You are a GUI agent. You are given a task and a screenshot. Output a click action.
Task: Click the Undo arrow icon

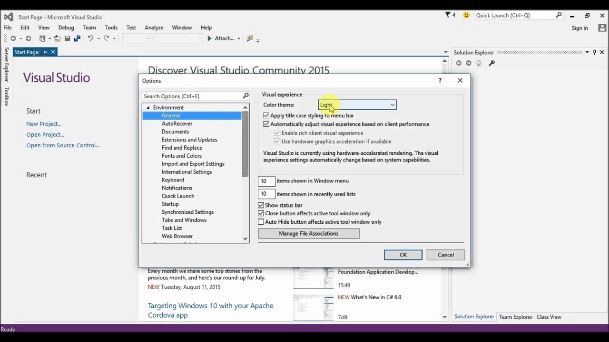tap(90, 38)
